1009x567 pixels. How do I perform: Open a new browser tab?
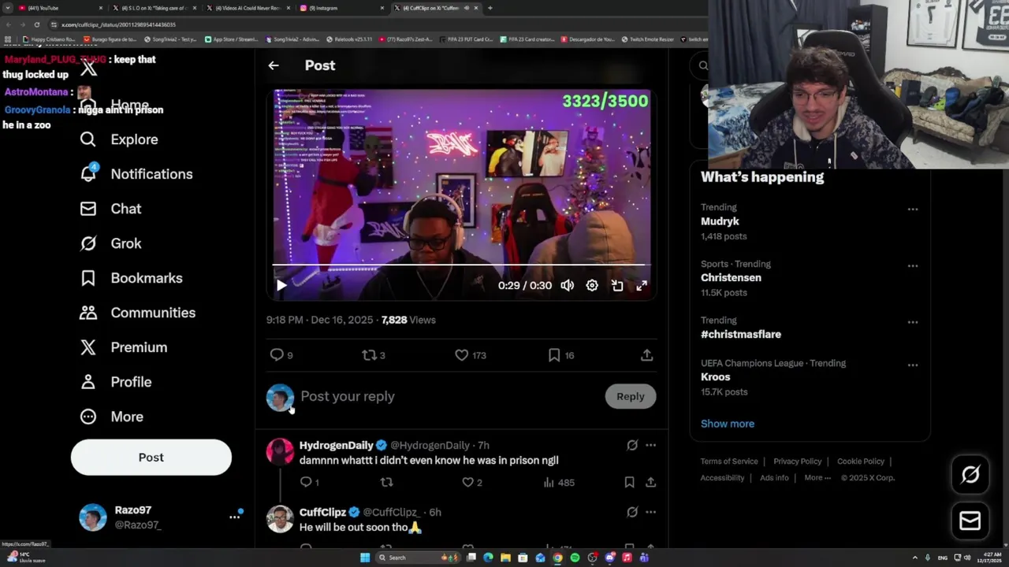[x=490, y=8]
